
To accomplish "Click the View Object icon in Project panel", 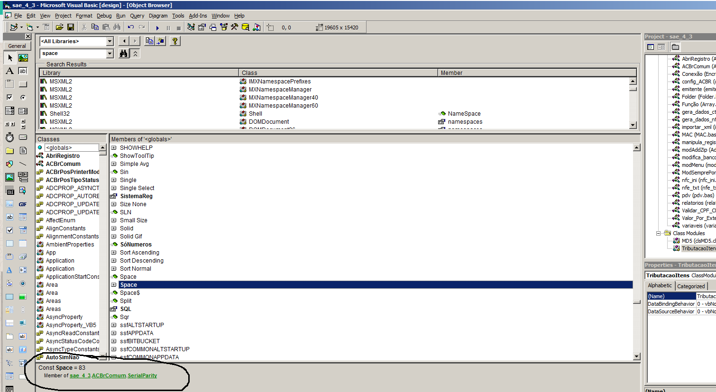I will tap(661, 47).
